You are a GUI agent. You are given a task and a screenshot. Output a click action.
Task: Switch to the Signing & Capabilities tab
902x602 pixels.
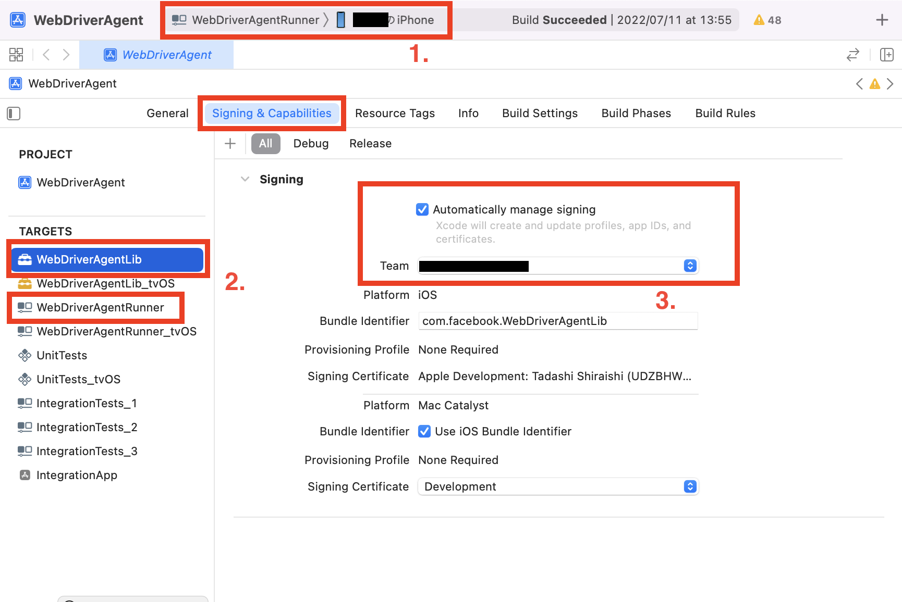click(272, 113)
